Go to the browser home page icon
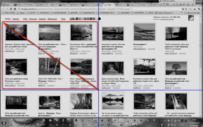 pos(15,9)
